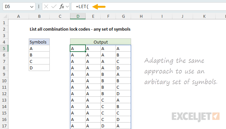The height and width of the screenshot is (129, 226).
Task: Select cell B6 containing B
Action: pyautogui.click(x=39, y=55)
